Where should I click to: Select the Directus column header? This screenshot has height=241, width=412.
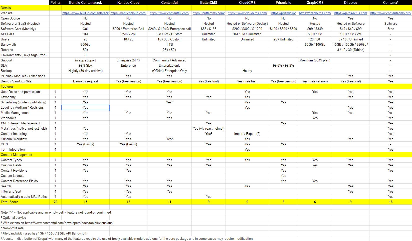(351, 2)
